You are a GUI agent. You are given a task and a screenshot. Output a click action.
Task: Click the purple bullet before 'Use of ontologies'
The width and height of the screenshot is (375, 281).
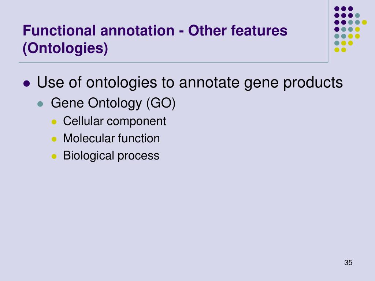pyautogui.click(x=27, y=84)
